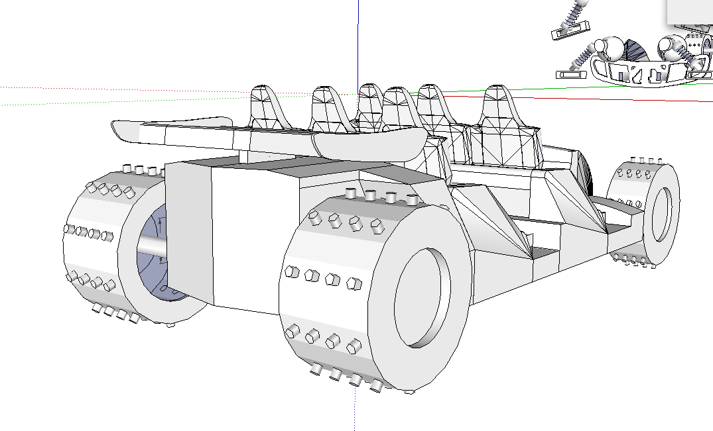Select the axle rod on the left wheel

click(x=151, y=246)
